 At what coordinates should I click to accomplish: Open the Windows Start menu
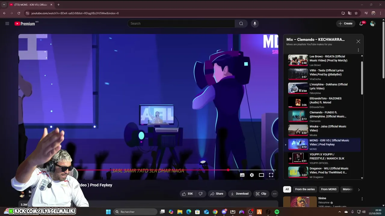coord(108,212)
